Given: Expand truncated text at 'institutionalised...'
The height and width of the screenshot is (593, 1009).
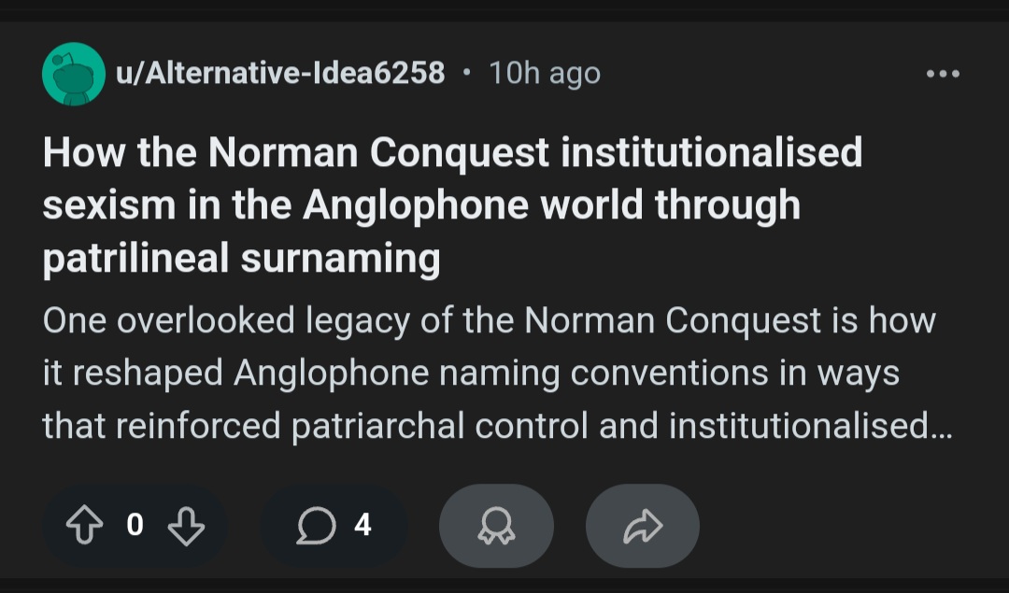Looking at the screenshot, I should 810,426.
